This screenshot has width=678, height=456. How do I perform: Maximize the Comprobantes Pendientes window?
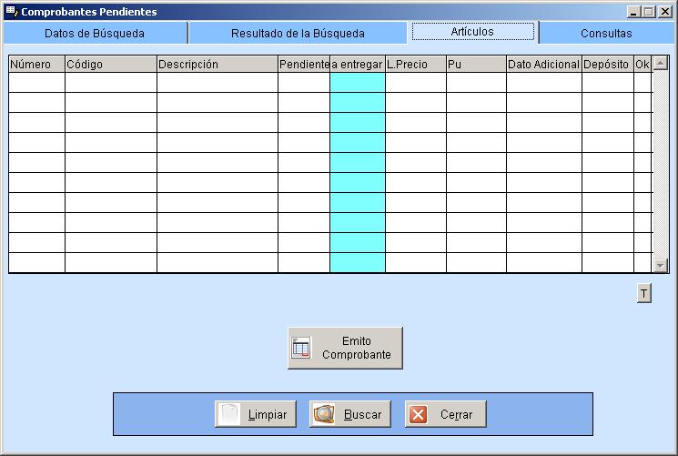click(648, 12)
